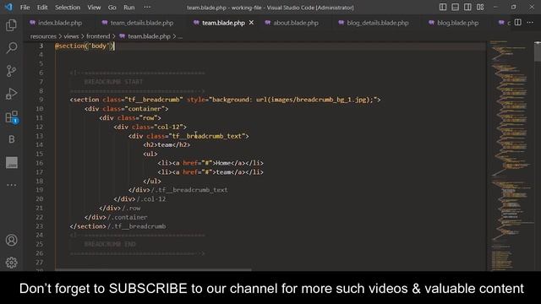This screenshot has width=541, height=304.
Task: Click the div class="container" line
Action: click(x=126, y=109)
